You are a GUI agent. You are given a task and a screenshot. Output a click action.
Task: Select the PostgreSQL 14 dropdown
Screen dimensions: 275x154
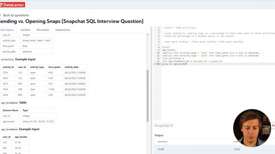coord(164,125)
